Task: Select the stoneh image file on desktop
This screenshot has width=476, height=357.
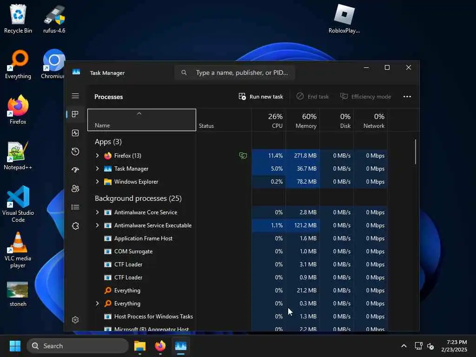Action: [x=18, y=294]
